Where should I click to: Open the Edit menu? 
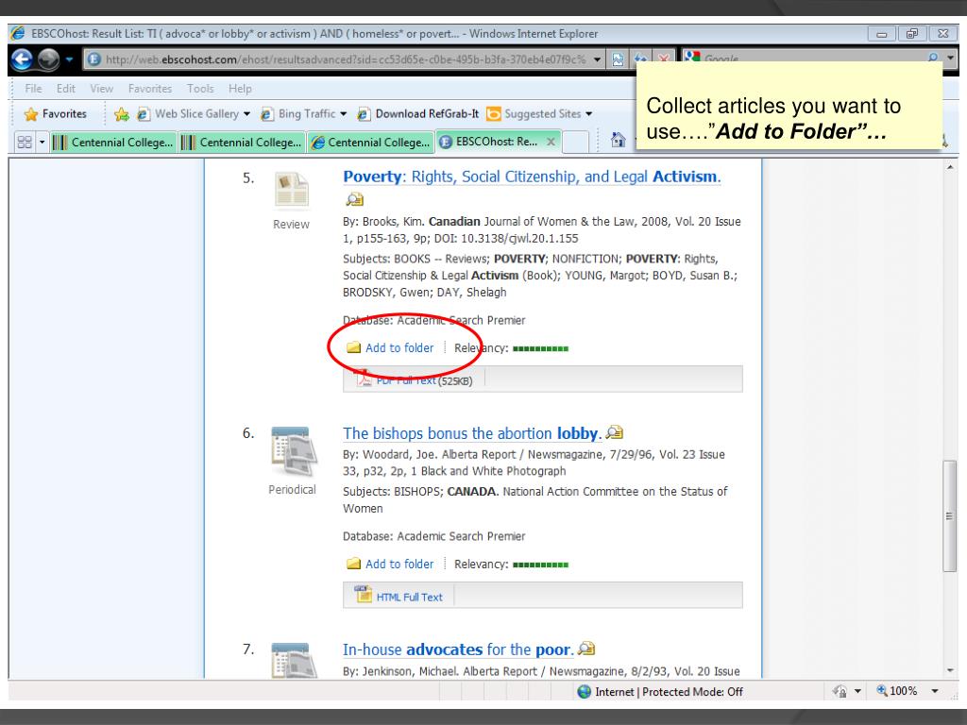(65, 89)
